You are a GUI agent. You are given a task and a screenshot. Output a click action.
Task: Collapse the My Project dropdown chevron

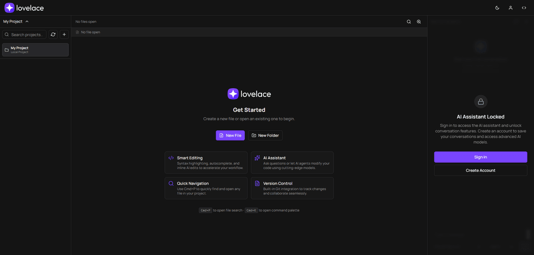point(27,22)
